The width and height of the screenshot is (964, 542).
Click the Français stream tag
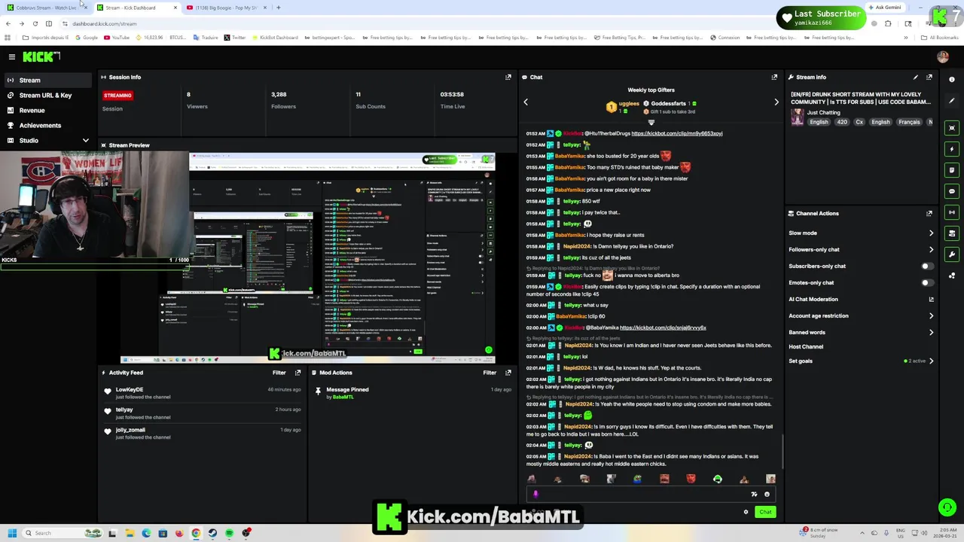(x=909, y=122)
